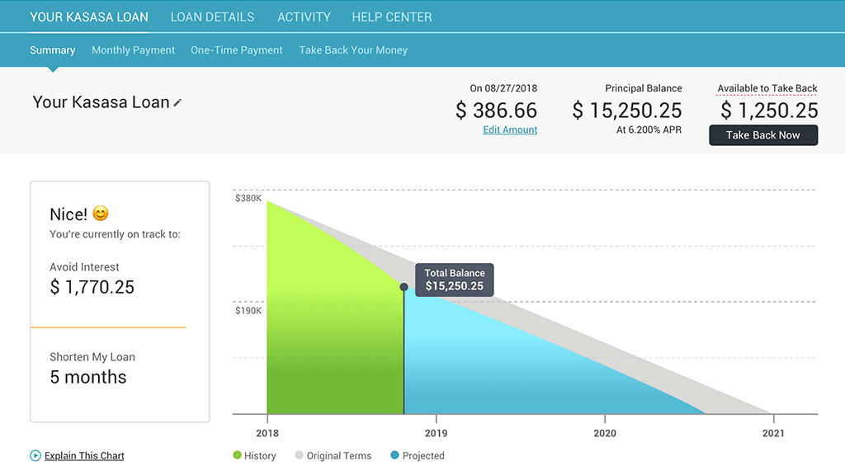Screen dimensions: 845x475
Task: Open the Loan Details tab
Action: (x=212, y=16)
